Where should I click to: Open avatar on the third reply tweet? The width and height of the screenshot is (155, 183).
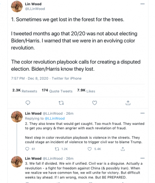(x=17, y=162)
